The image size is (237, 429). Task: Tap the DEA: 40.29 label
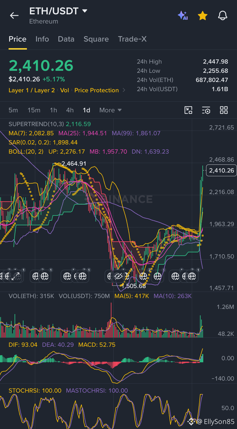pyautogui.click(x=58, y=345)
